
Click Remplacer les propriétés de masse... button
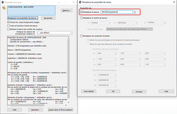pyautogui.click(x=23, y=18)
